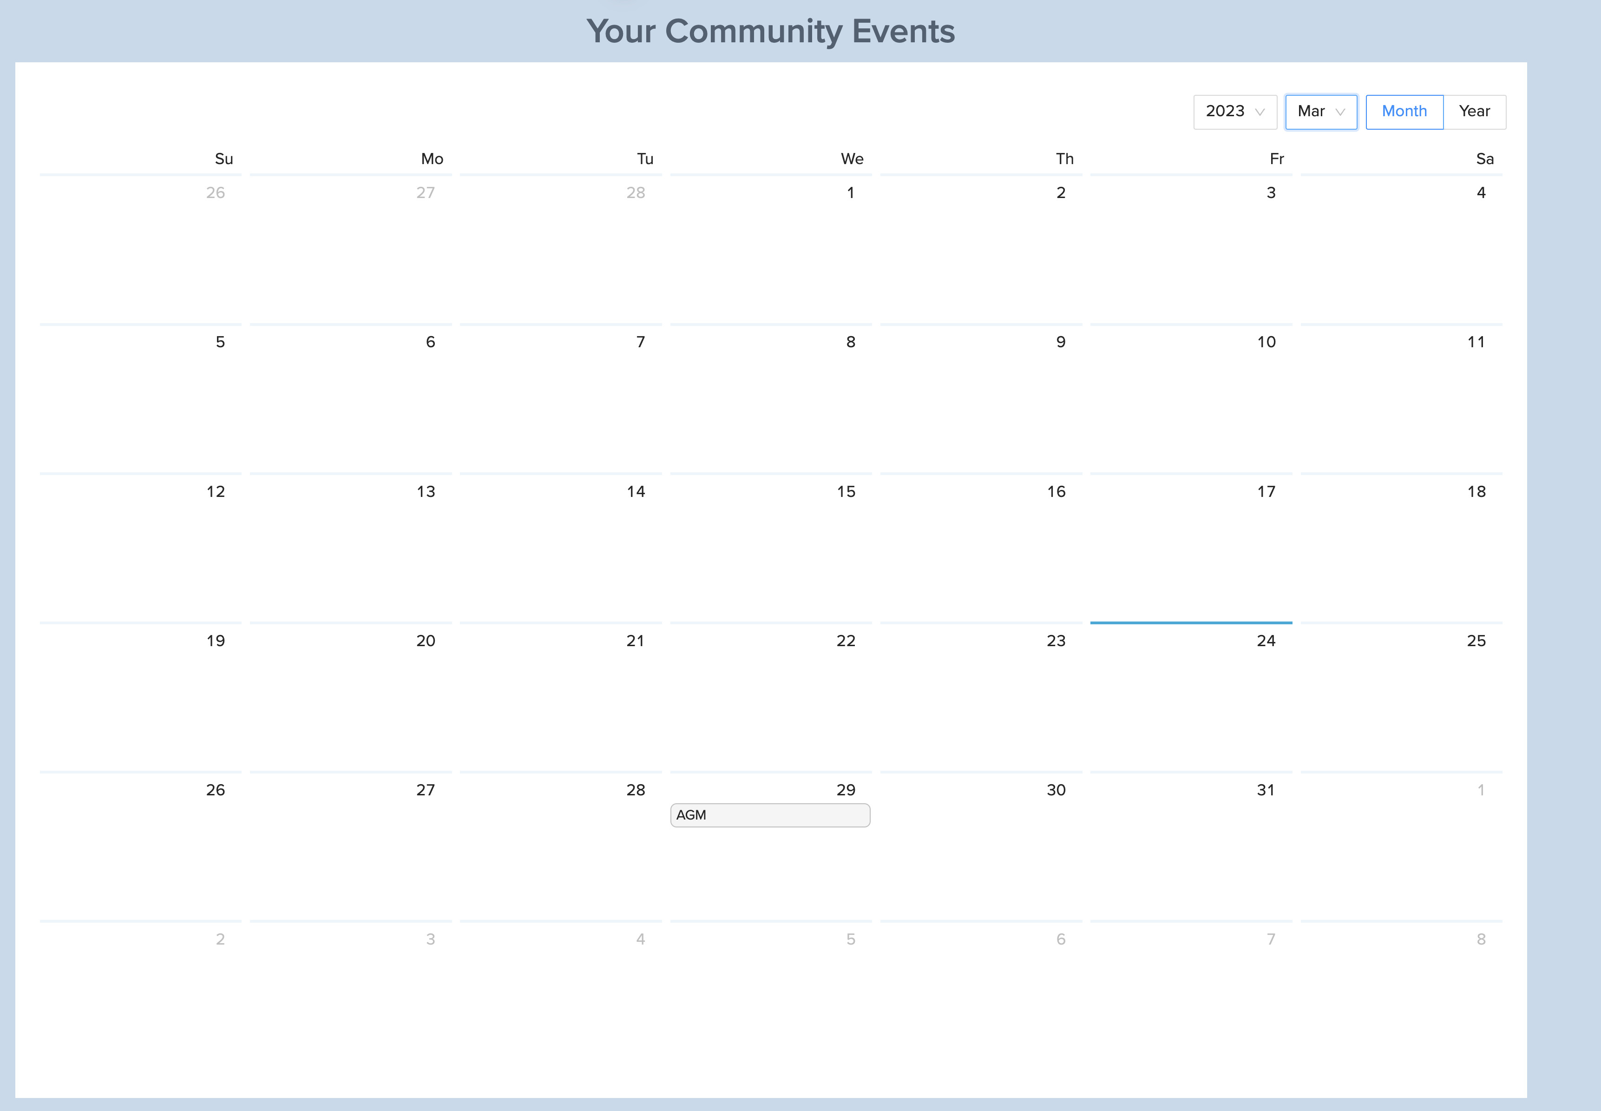Choose March 22 date cell
The width and height of the screenshot is (1601, 1111).
pyautogui.click(x=771, y=697)
